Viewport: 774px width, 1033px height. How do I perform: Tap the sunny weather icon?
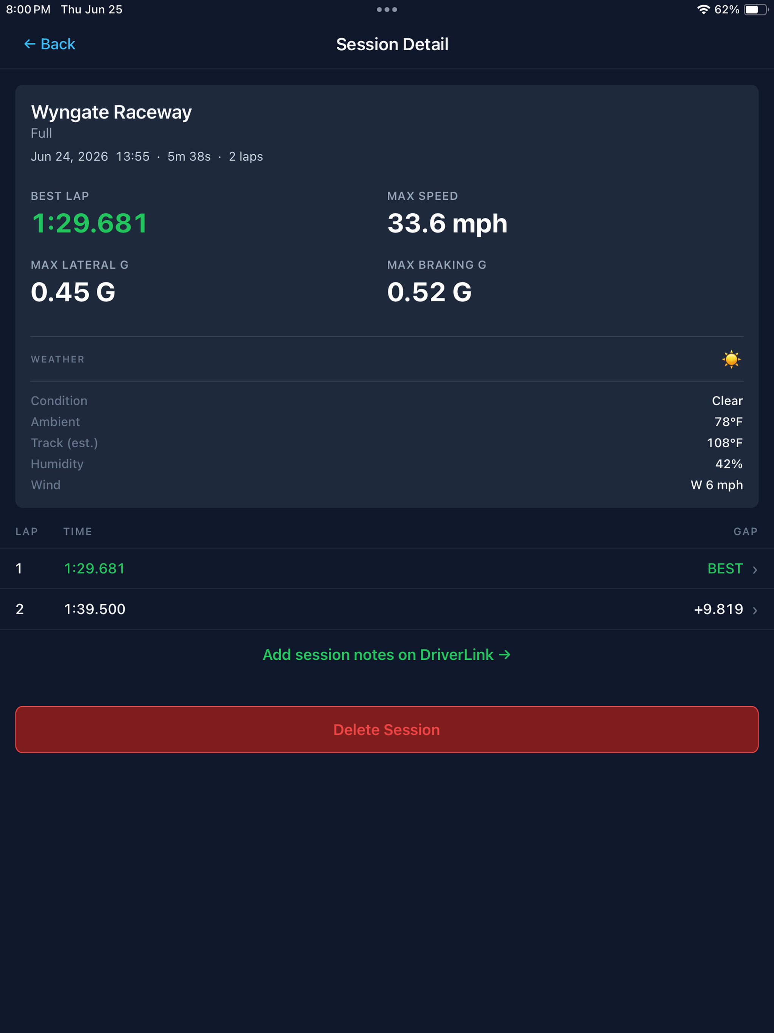point(731,359)
